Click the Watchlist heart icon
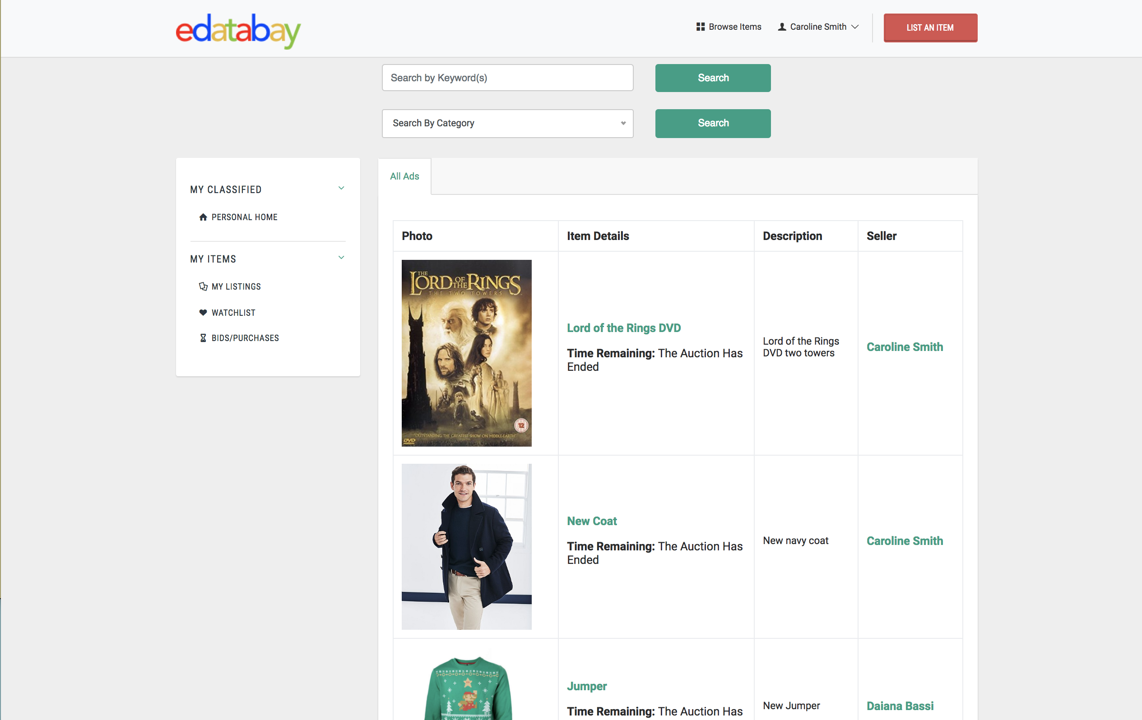 [x=203, y=312]
